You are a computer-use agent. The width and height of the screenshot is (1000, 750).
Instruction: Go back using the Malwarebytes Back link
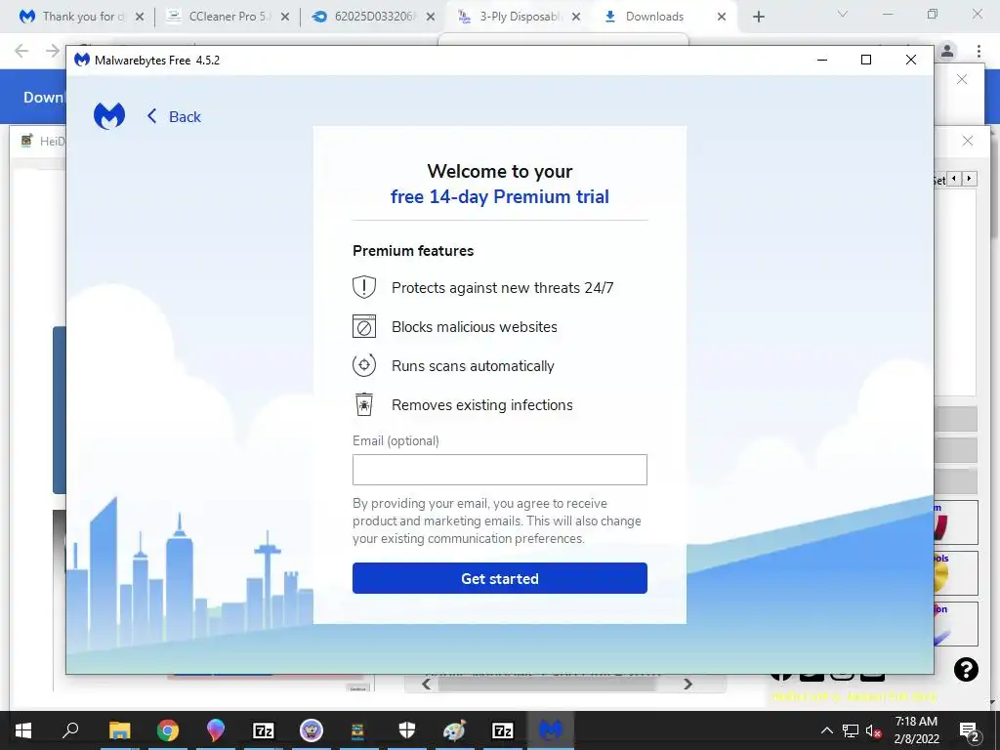click(174, 117)
